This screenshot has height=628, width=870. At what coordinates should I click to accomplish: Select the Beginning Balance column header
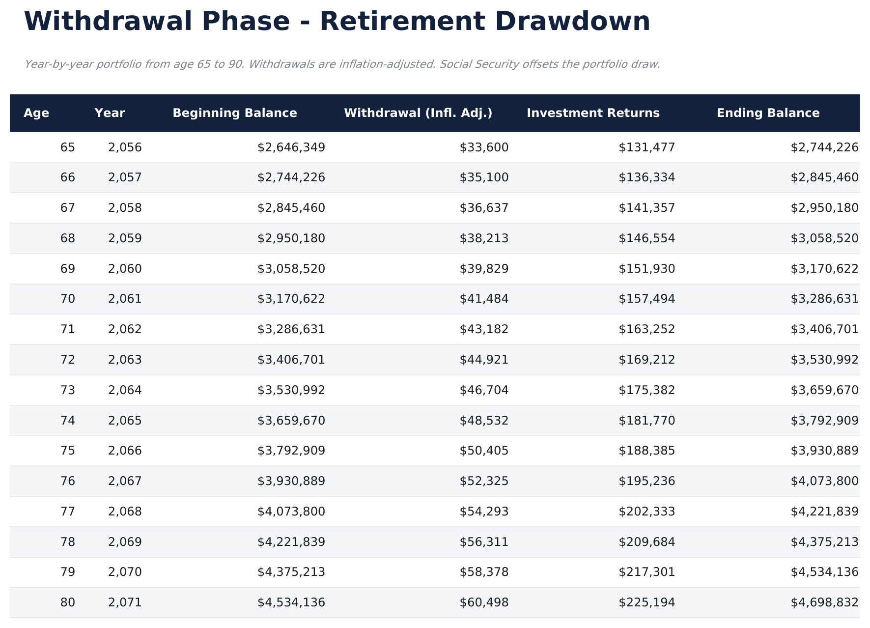235,113
